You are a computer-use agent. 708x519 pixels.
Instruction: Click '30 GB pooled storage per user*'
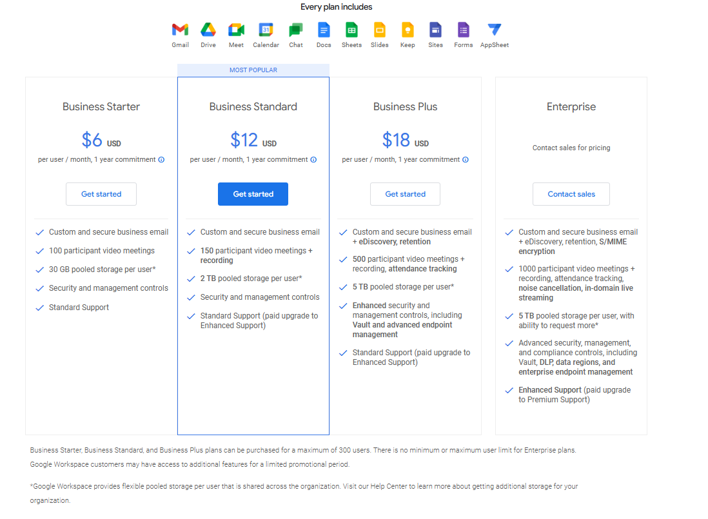pos(102,269)
